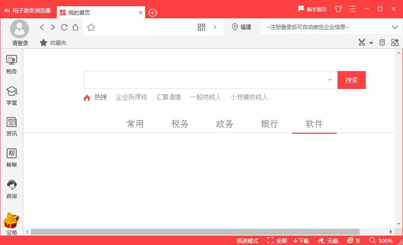Click the 电子政务浏览器 title logo
403x245 pixels.
pyautogui.click(x=27, y=11)
